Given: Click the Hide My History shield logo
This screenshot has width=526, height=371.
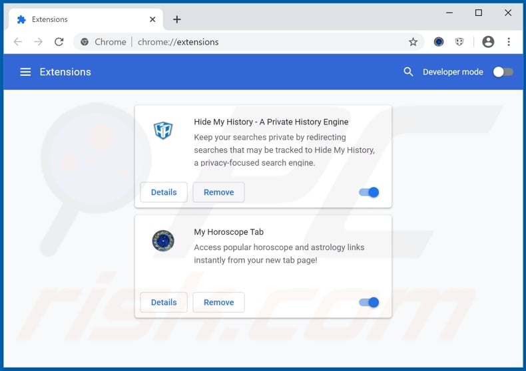Looking at the screenshot, I should point(163,130).
